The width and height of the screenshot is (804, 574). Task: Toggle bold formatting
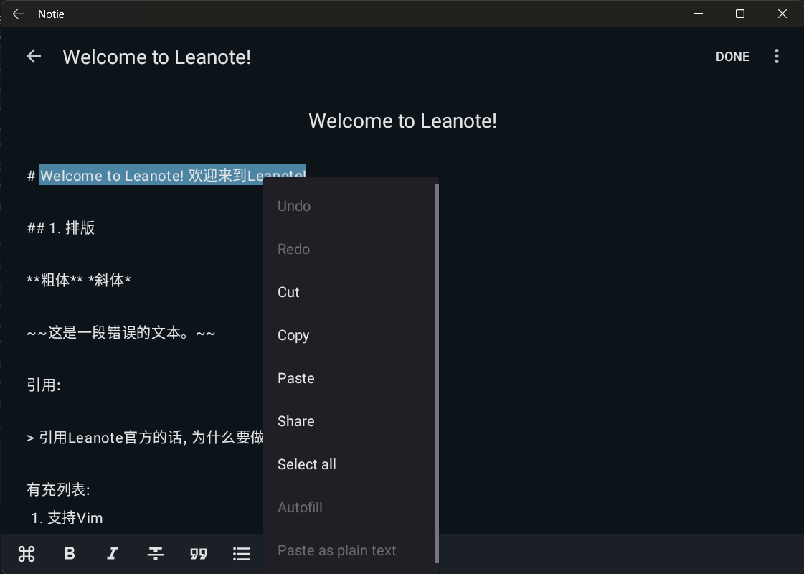coord(70,553)
